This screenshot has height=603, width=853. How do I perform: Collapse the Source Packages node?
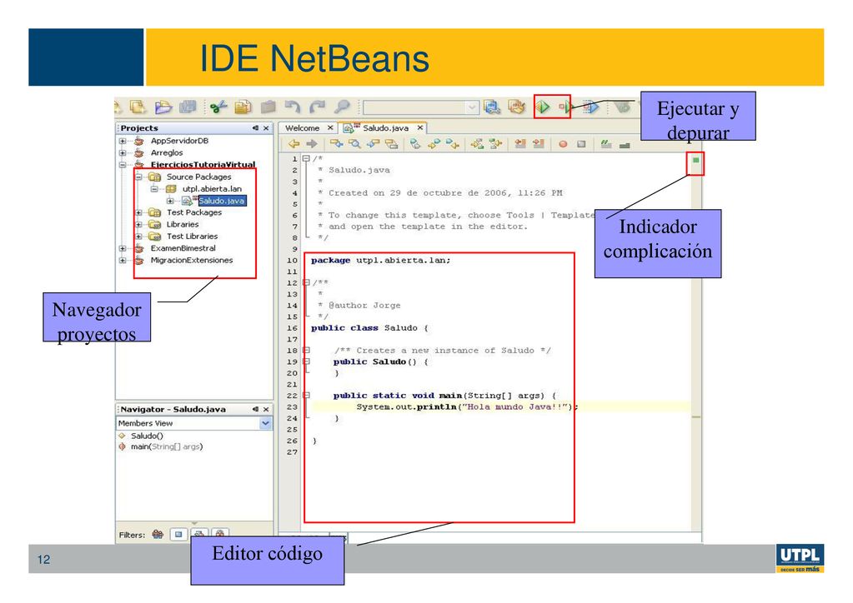coord(138,177)
